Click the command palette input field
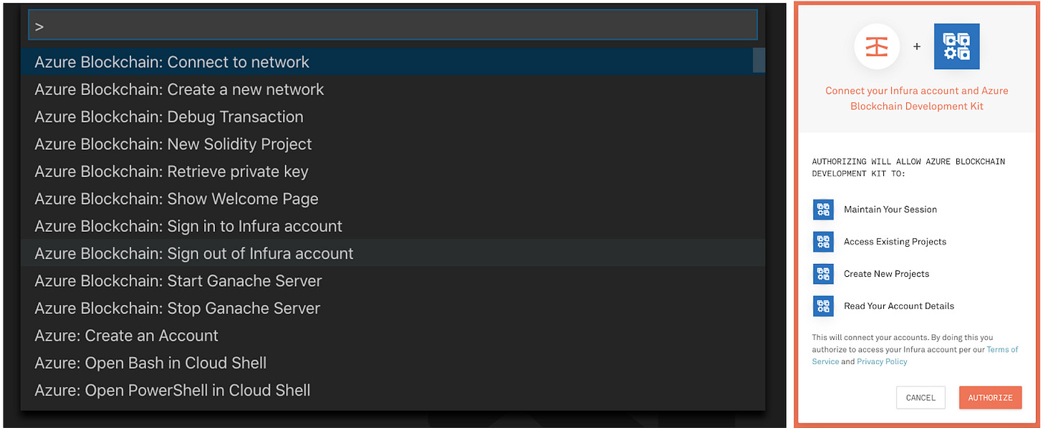The width and height of the screenshot is (1043, 430). [393, 26]
